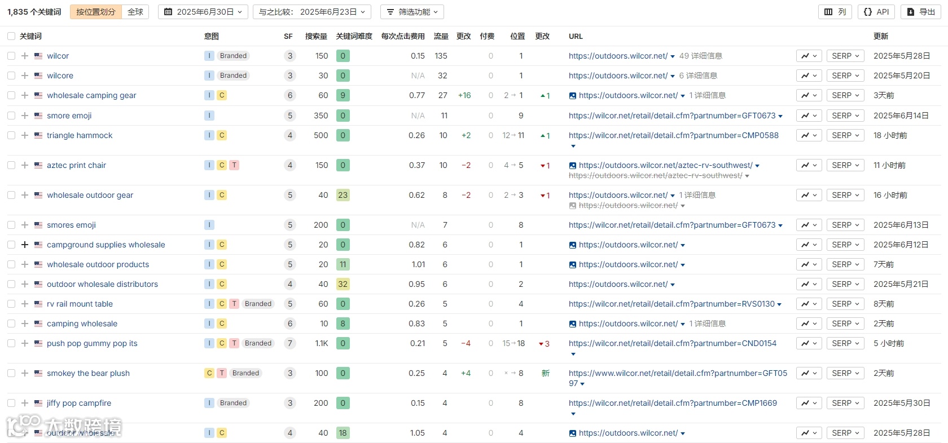Open the 筛选功能 filter dropdown
Screen dimensions: 948x443
(x=412, y=12)
